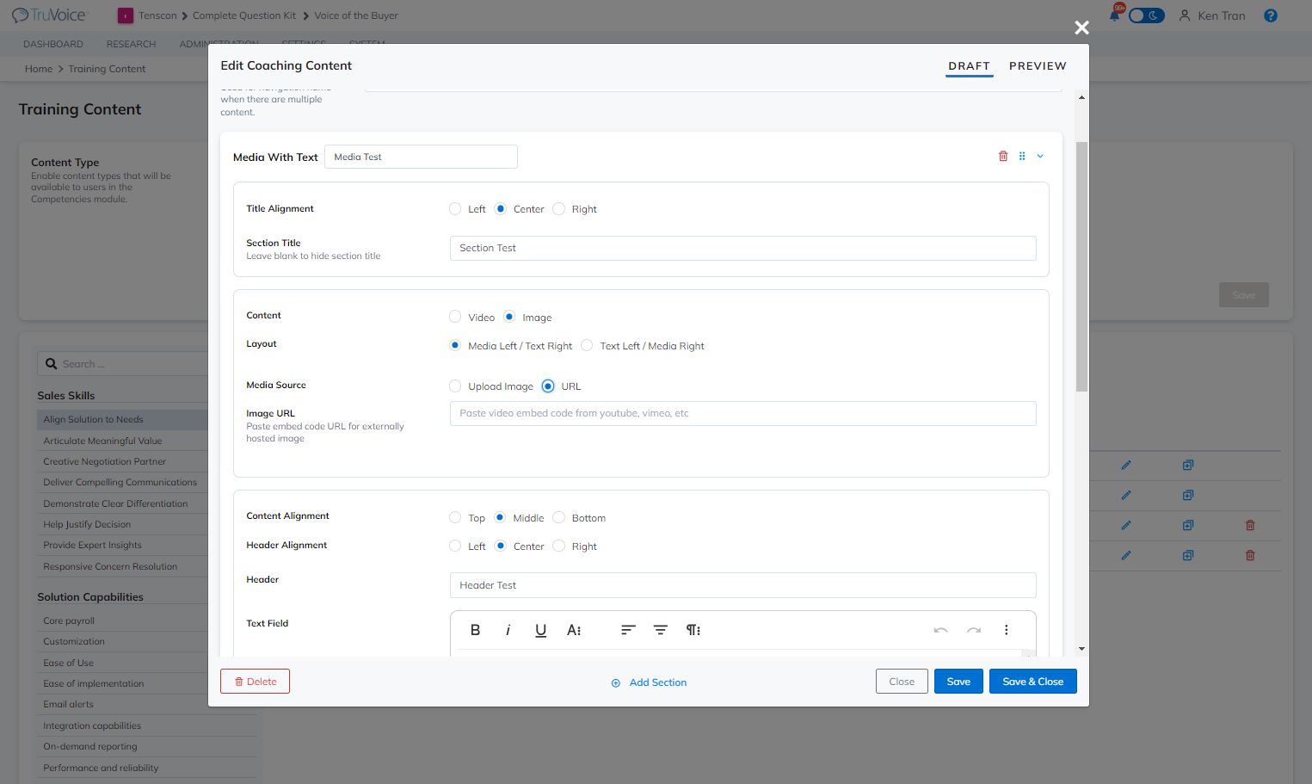The width and height of the screenshot is (1312, 784).
Task: Click the center-align icon in text editor
Action: (661, 630)
